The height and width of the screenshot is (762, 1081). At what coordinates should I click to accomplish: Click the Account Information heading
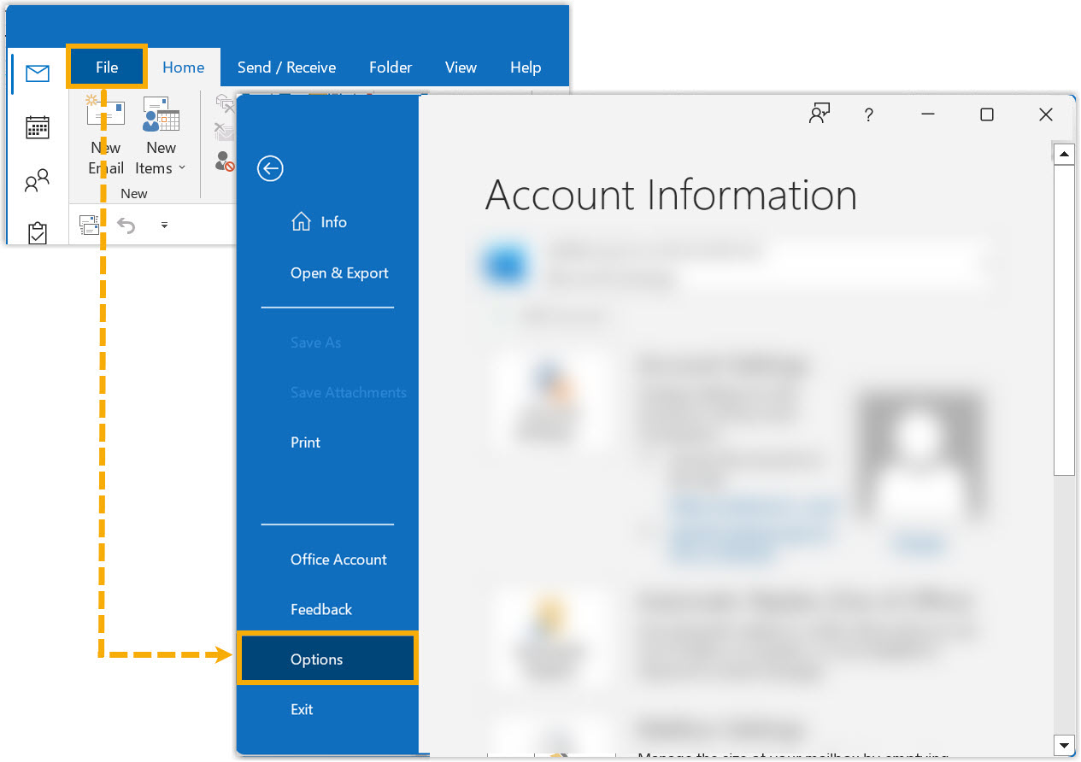click(x=671, y=195)
